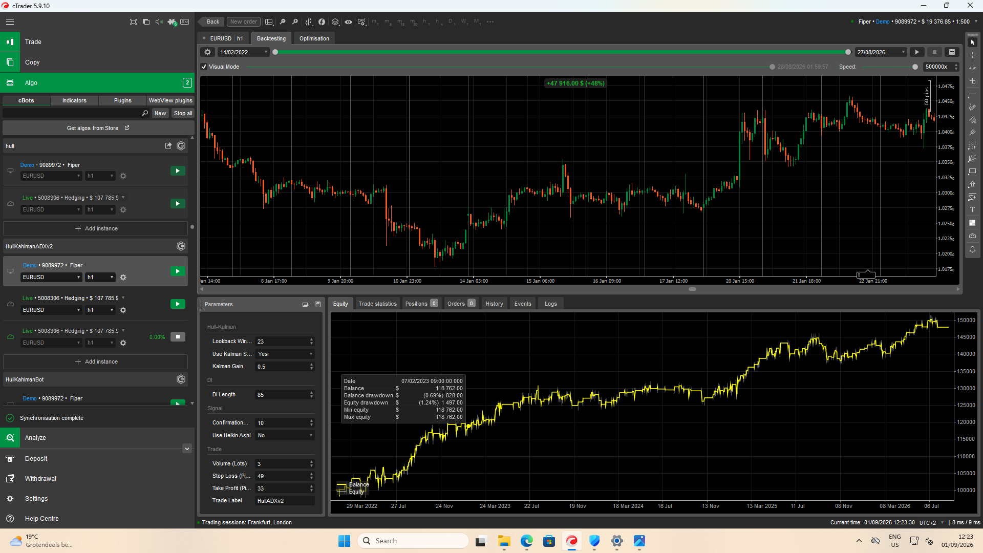983x553 pixels.
Task: Click Stop all button
Action: pyautogui.click(x=183, y=113)
